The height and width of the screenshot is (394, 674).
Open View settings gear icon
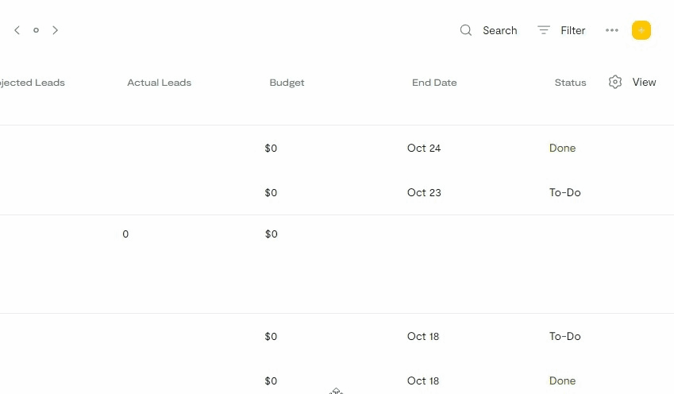point(615,82)
